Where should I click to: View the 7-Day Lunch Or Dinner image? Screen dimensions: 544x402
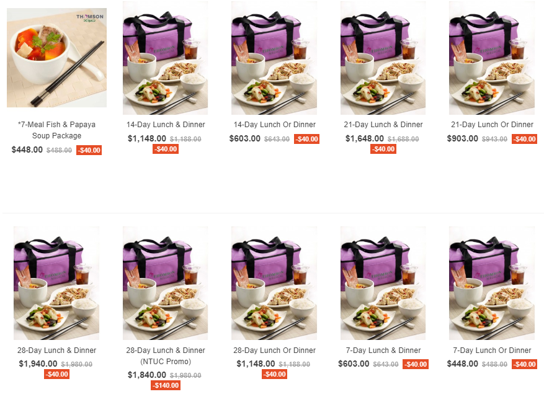coord(492,284)
